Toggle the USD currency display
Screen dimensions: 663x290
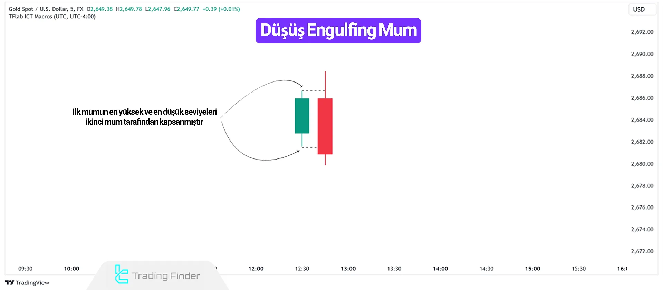[x=642, y=9]
